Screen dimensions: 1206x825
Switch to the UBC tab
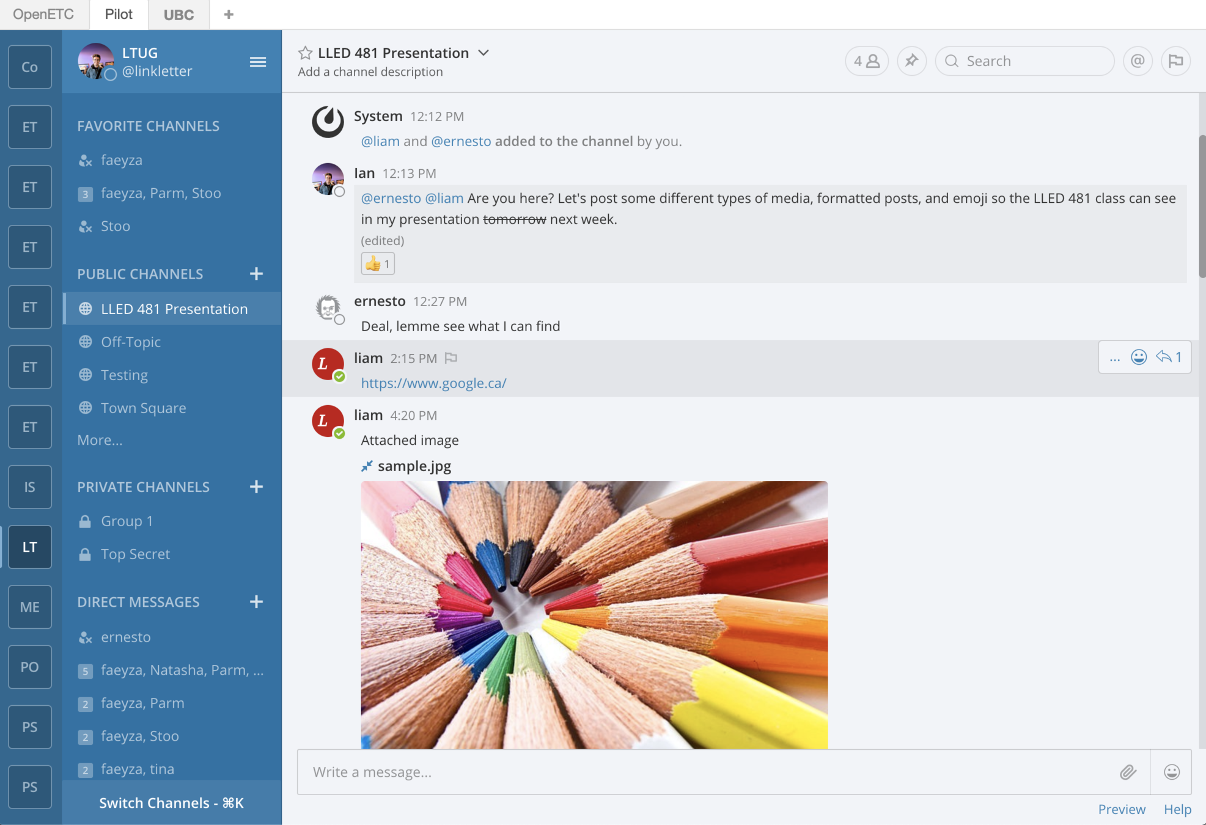coord(178,15)
